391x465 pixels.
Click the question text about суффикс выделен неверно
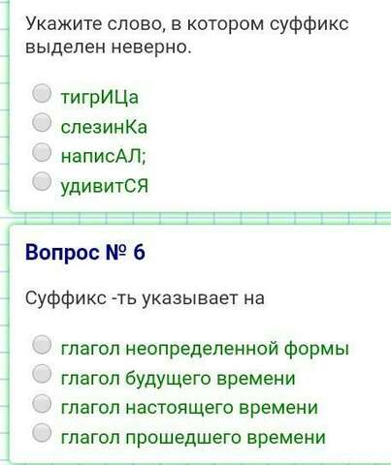pos(187,36)
